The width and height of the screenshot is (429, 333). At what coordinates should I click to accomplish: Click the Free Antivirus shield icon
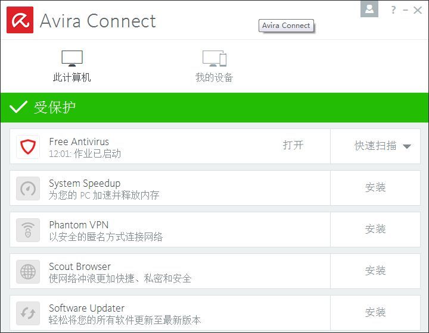[28, 147]
